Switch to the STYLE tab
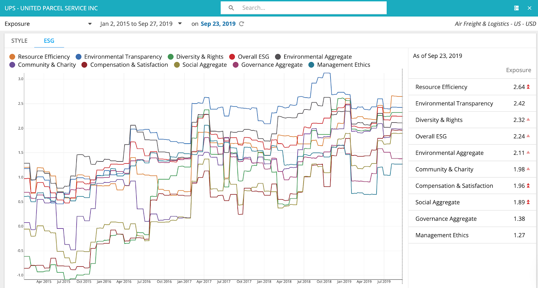This screenshot has height=288, width=538. [19, 41]
